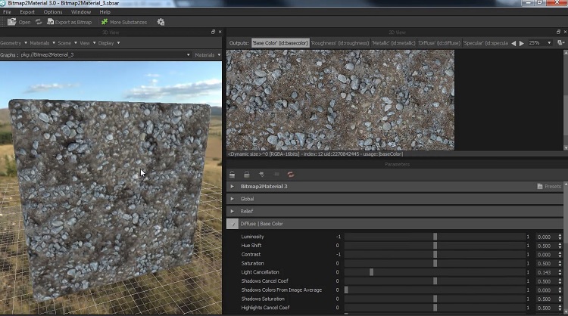This screenshot has height=316, width=568.
Task: Expand the Bitmap2Material 3 section
Action: [x=233, y=187]
